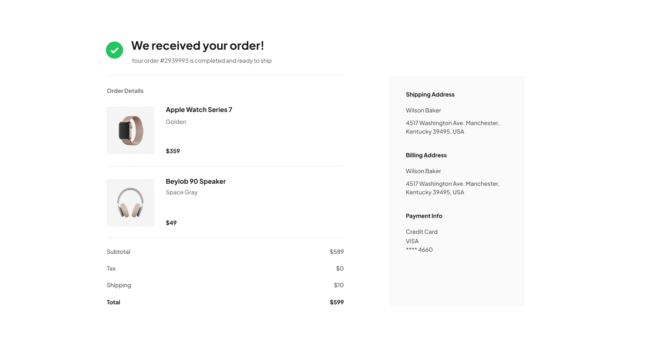652x352 pixels.
Task: Click the green order confirmation checkmark icon
Action: [x=115, y=50]
